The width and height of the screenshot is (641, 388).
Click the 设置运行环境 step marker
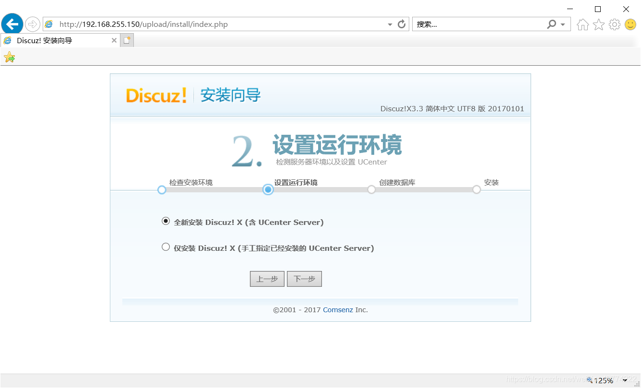[x=268, y=190]
